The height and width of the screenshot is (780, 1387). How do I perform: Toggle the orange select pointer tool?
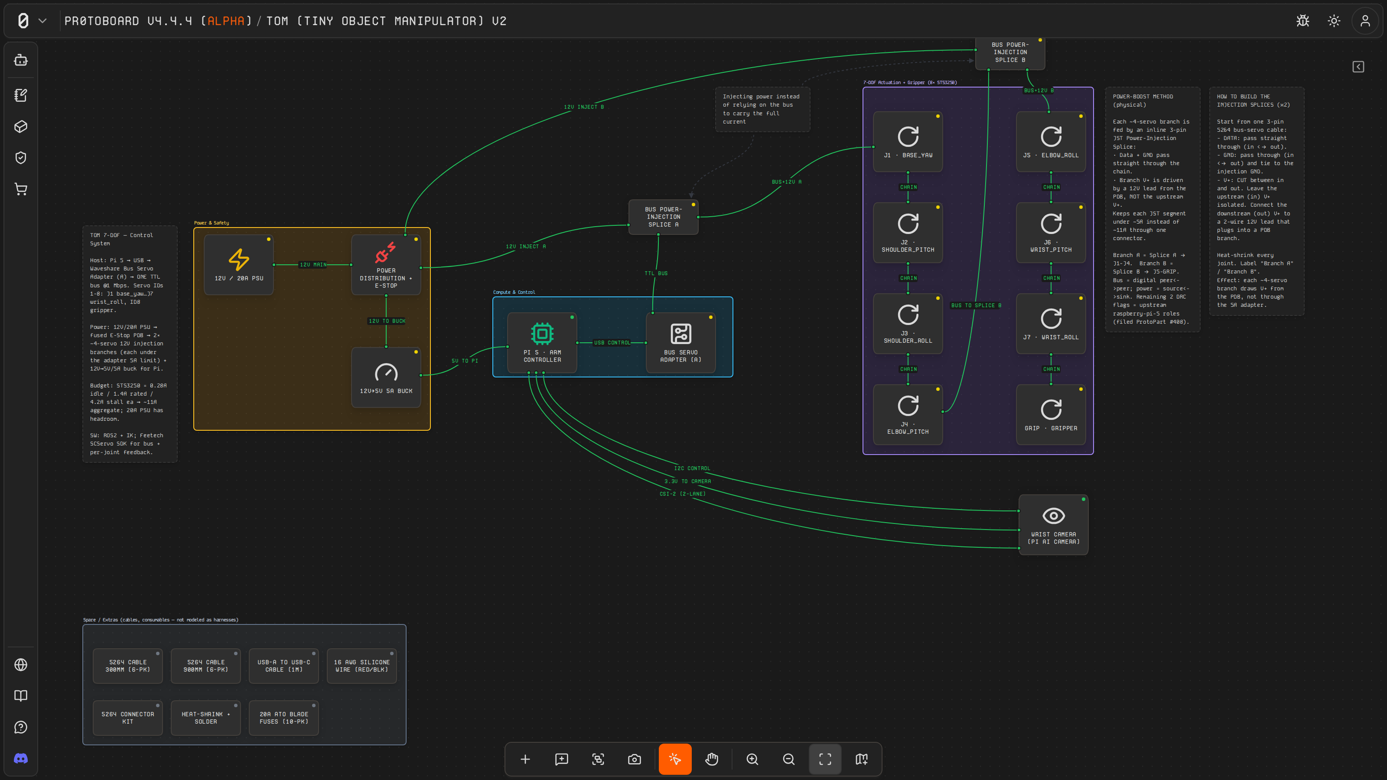675,759
